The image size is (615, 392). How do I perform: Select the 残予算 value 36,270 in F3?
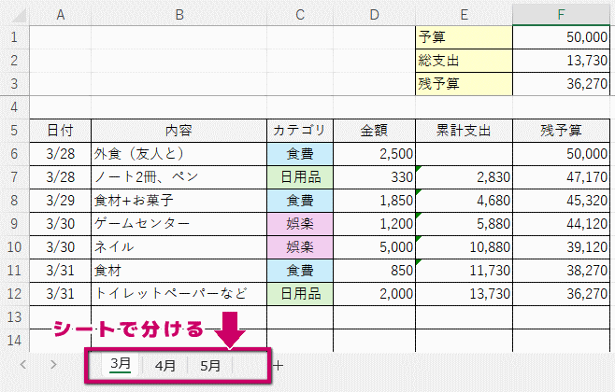pos(561,84)
